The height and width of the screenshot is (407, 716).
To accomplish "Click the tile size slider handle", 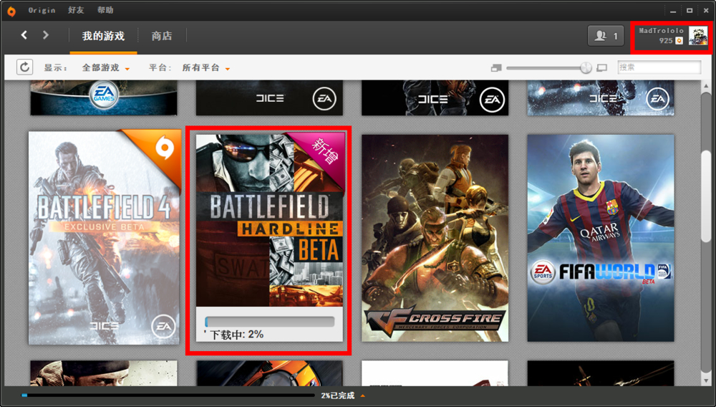I will coord(586,67).
